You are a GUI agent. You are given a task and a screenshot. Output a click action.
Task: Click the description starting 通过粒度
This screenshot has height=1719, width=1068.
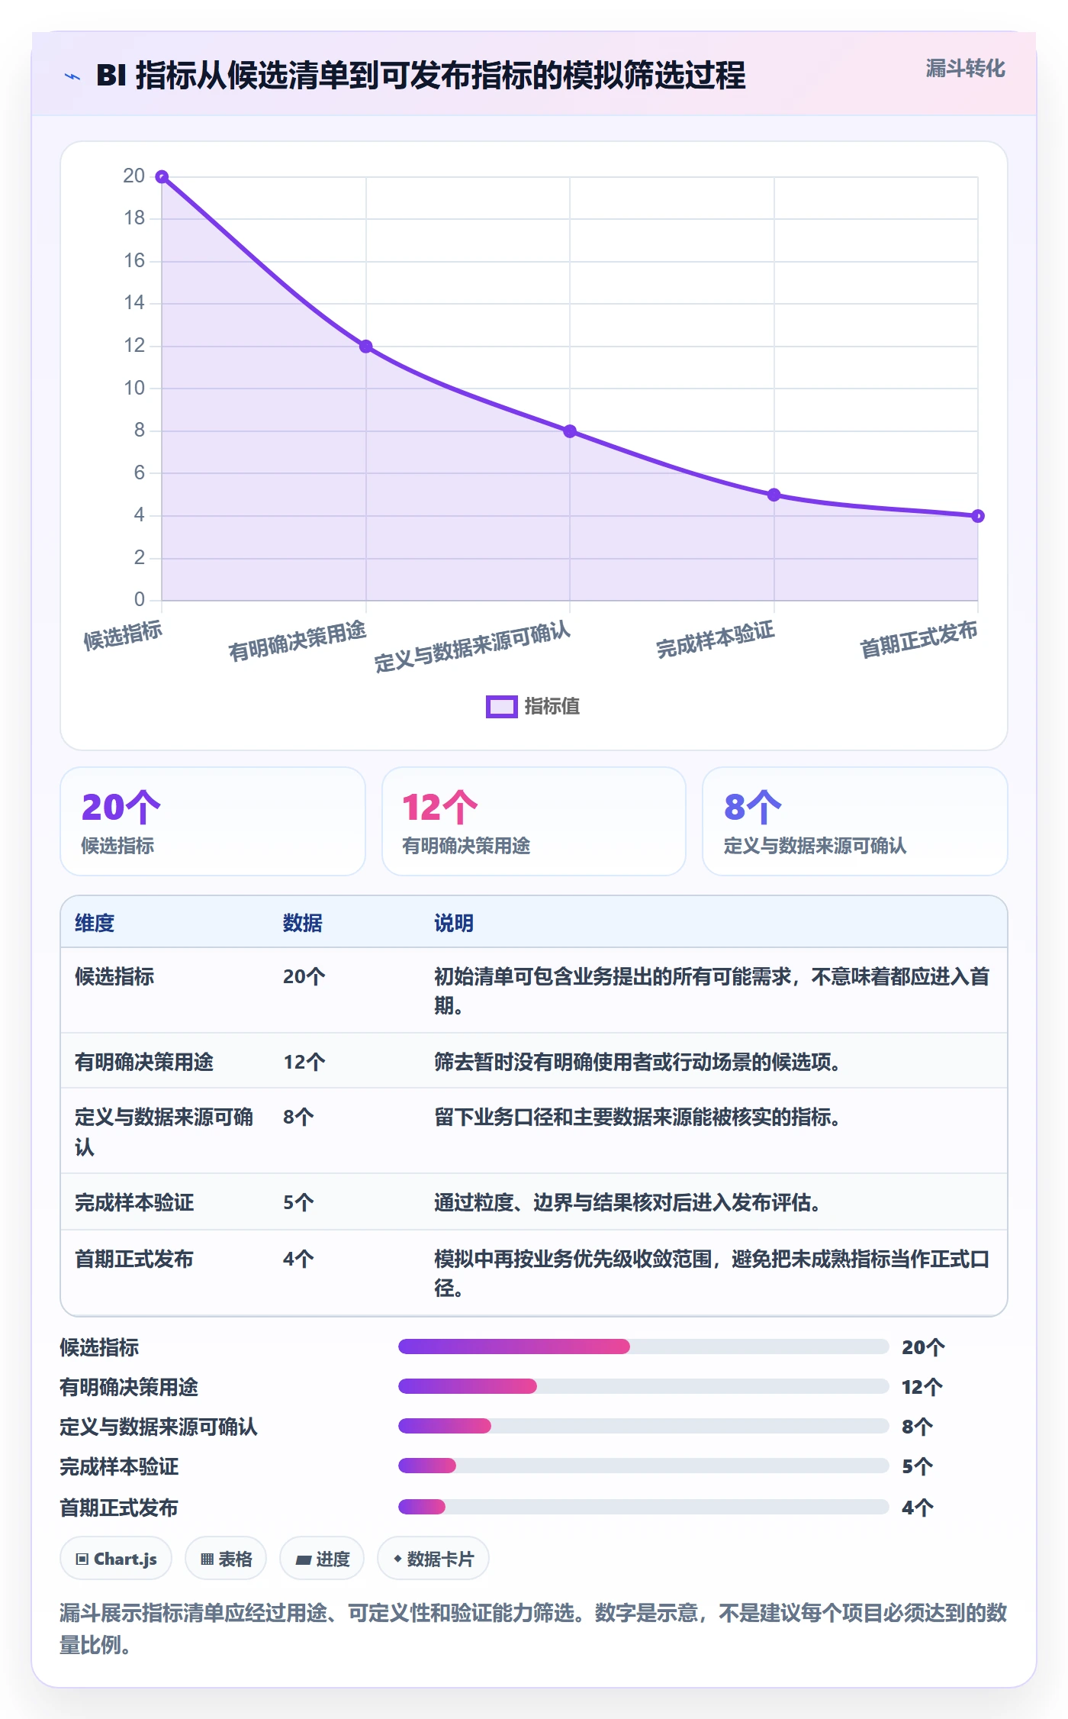[x=628, y=1202]
